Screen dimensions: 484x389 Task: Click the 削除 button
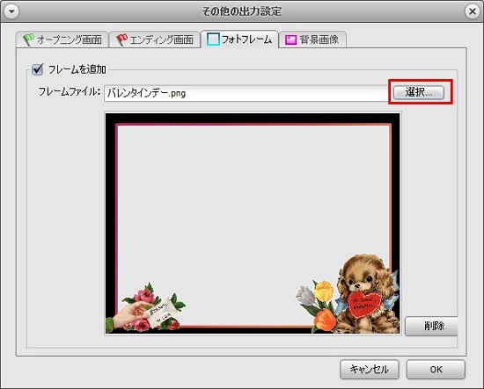click(431, 326)
